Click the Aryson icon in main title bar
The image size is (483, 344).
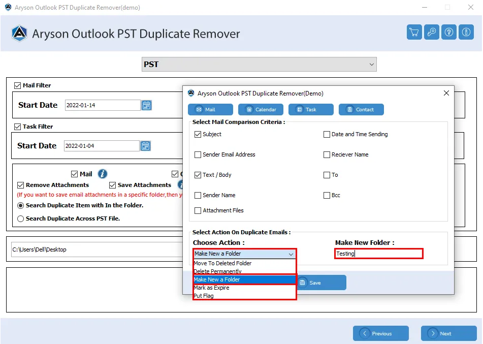(x=8, y=7)
